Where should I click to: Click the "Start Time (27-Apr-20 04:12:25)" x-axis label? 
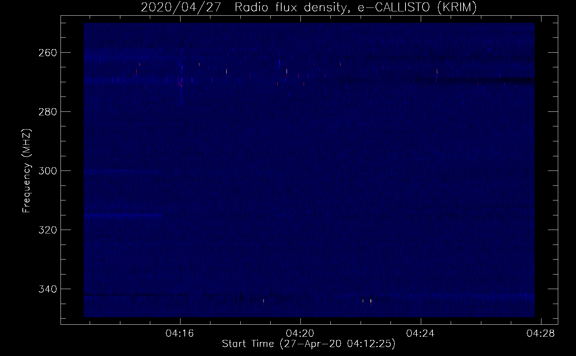pyautogui.click(x=309, y=344)
